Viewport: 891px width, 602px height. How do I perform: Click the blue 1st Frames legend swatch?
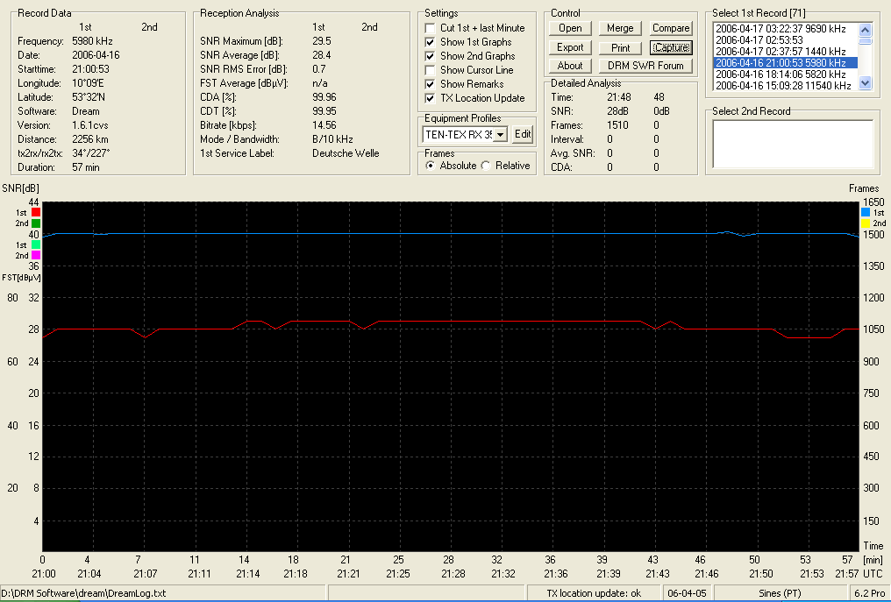[866, 212]
